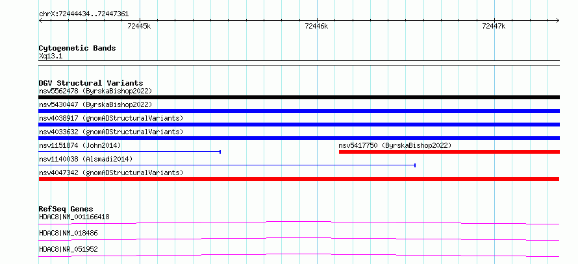Screen dimensions: 578x264
Task: Click the Xq13.1 band label
Action: click(x=50, y=56)
